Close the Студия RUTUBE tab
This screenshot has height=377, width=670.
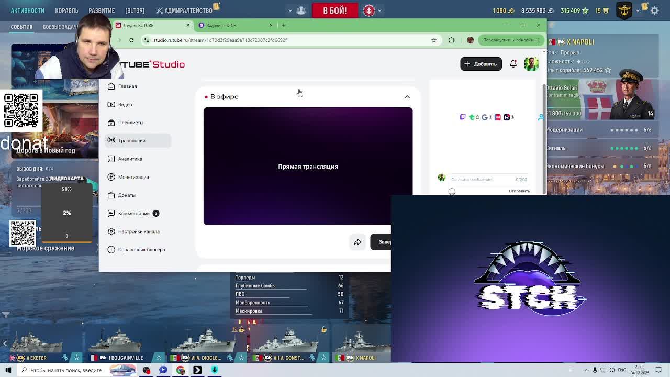coord(188,25)
